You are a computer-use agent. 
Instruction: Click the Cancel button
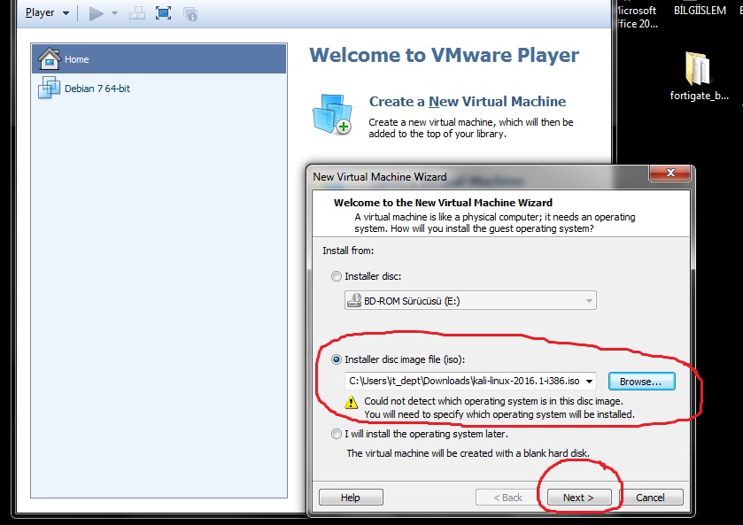[x=650, y=498]
